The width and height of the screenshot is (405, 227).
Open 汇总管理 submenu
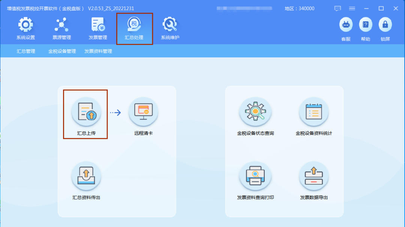point(26,51)
